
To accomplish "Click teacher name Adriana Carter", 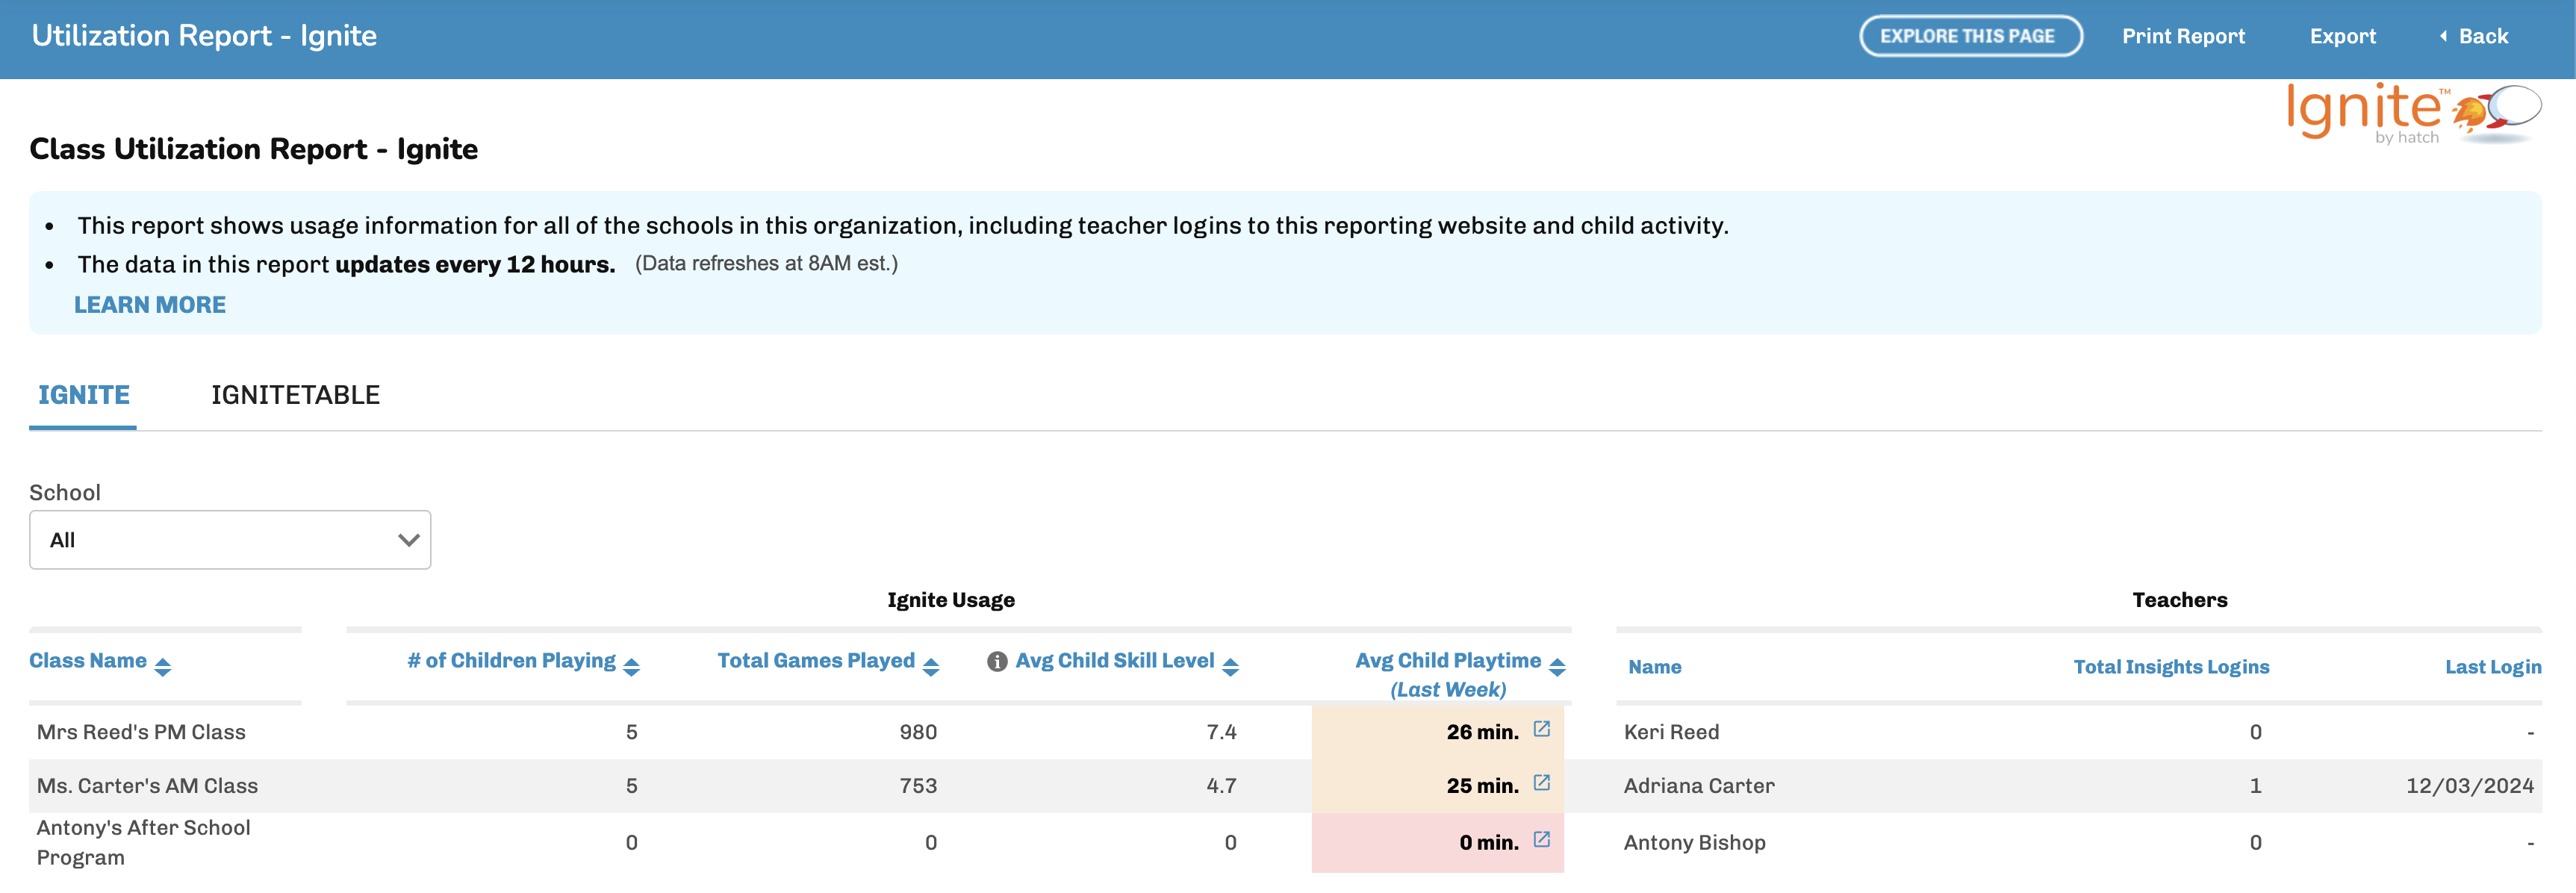I will (1699, 786).
